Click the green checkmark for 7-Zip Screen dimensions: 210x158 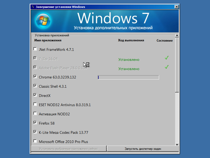click(167, 58)
